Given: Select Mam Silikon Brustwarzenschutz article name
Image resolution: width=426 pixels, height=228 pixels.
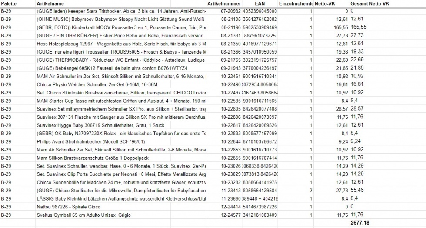Looking at the screenshot, I should (93, 158).
